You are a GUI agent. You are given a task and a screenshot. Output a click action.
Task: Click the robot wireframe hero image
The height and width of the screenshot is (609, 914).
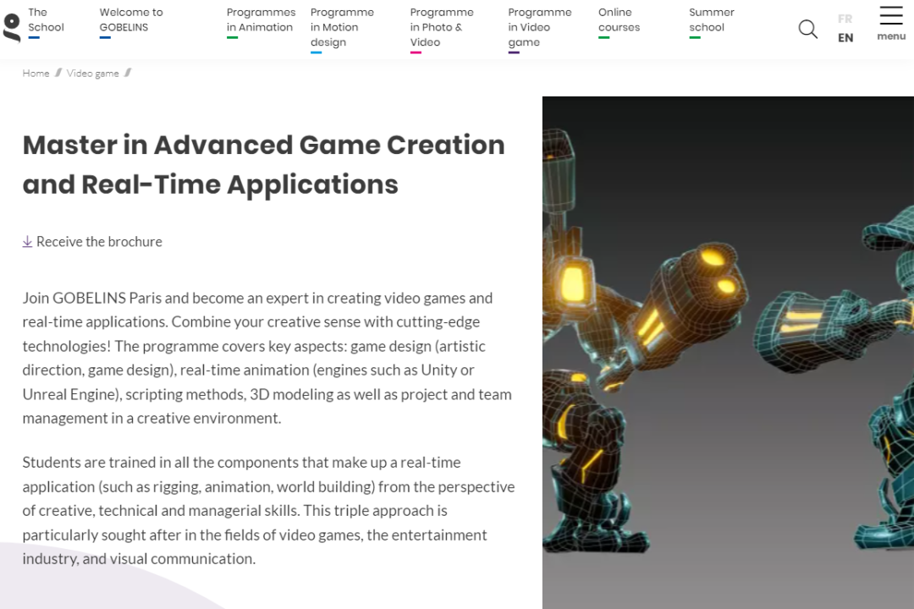pos(728,353)
